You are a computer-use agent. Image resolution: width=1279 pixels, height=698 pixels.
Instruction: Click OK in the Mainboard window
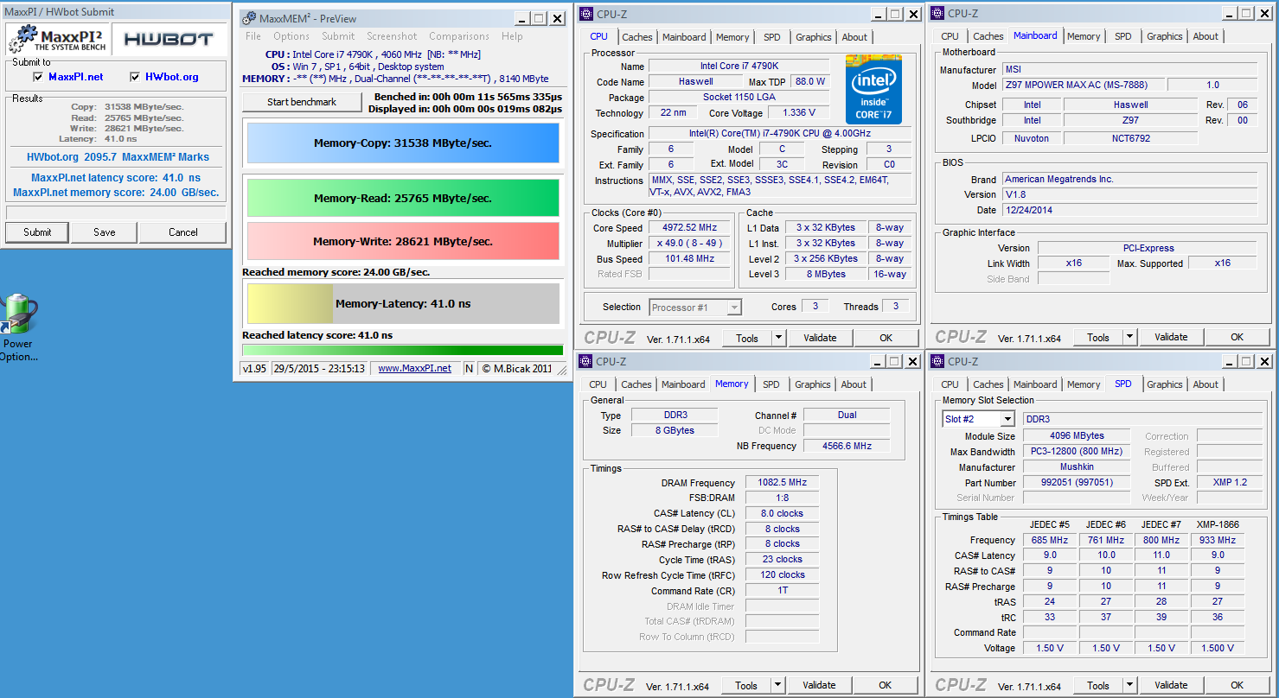1237,338
